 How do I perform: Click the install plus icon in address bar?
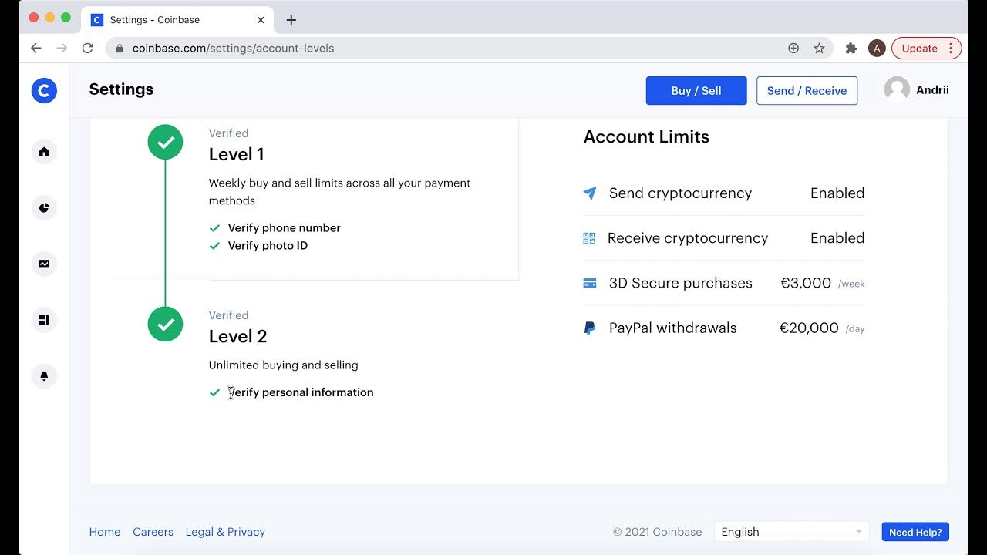click(x=793, y=48)
